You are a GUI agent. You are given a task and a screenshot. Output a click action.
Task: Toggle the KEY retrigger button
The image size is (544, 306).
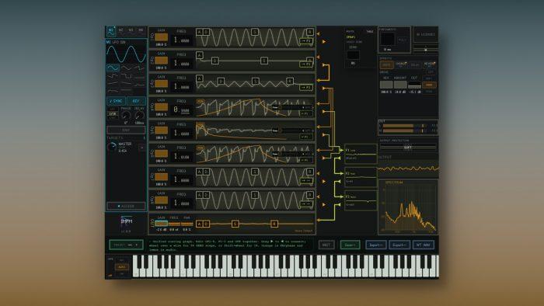(x=136, y=101)
